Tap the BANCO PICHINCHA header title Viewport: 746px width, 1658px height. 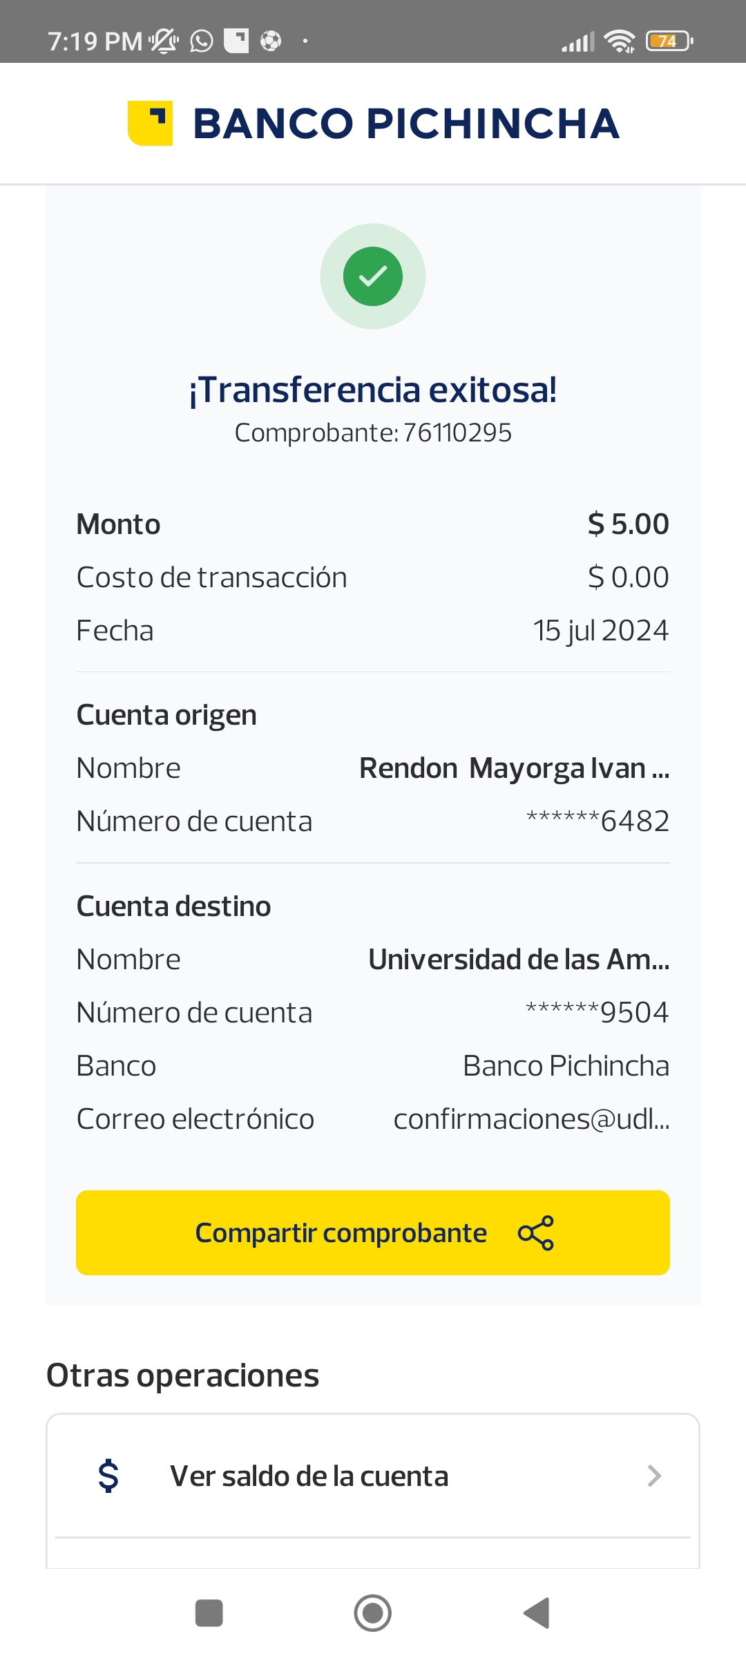(406, 124)
